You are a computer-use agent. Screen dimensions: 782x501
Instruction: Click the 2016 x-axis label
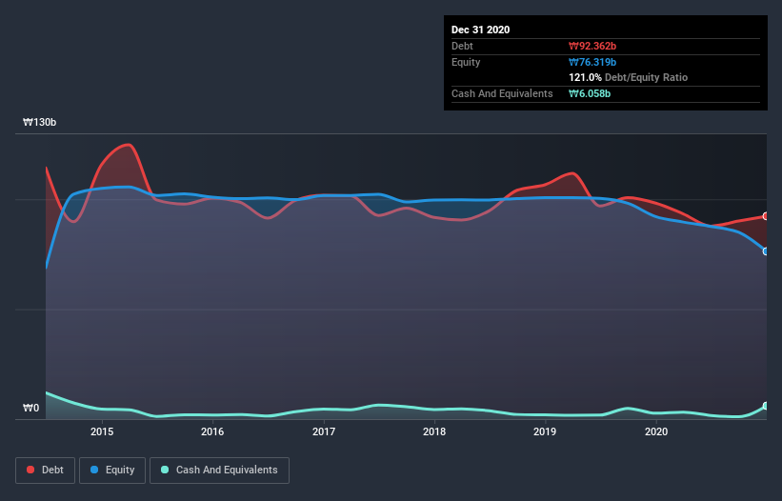212,431
